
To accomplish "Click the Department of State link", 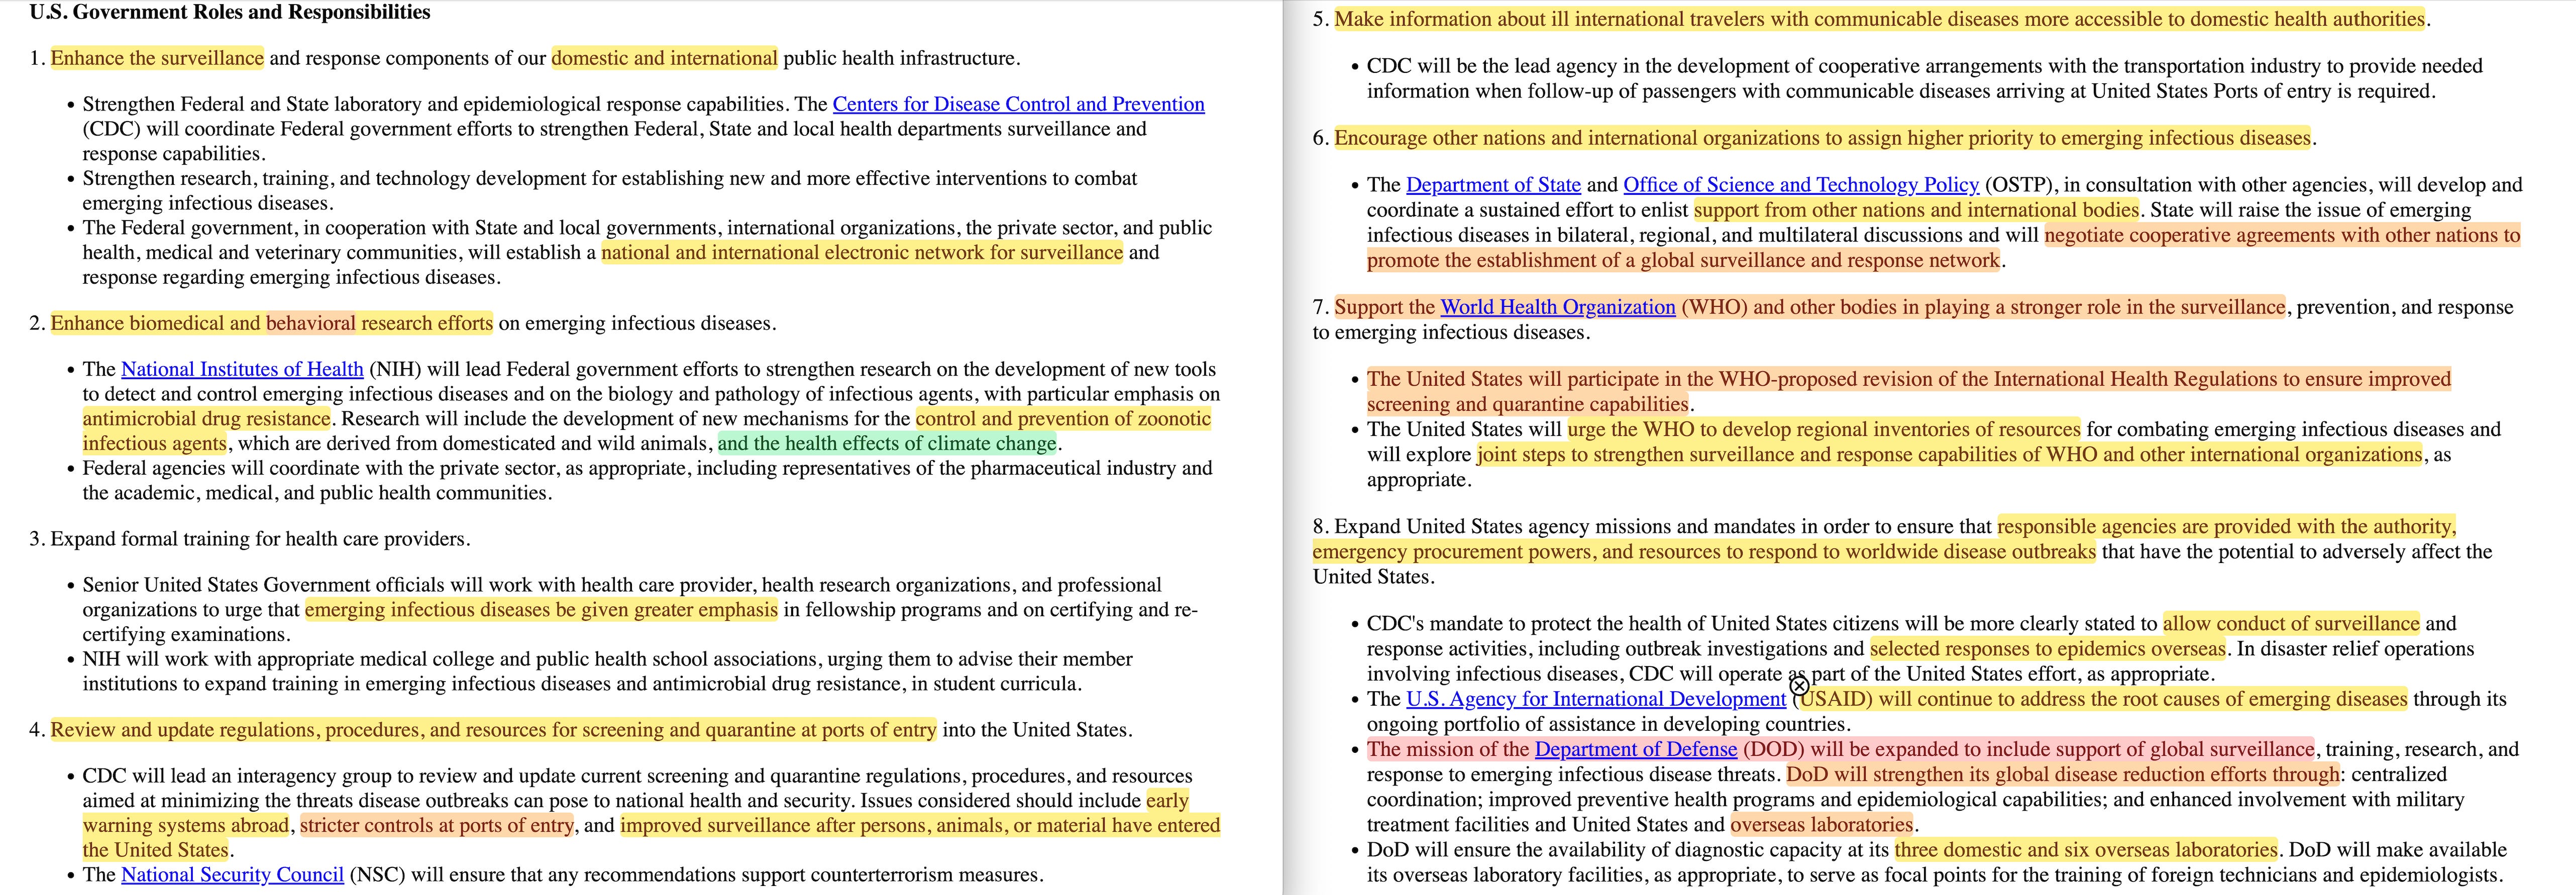I will coord(1493,185).
